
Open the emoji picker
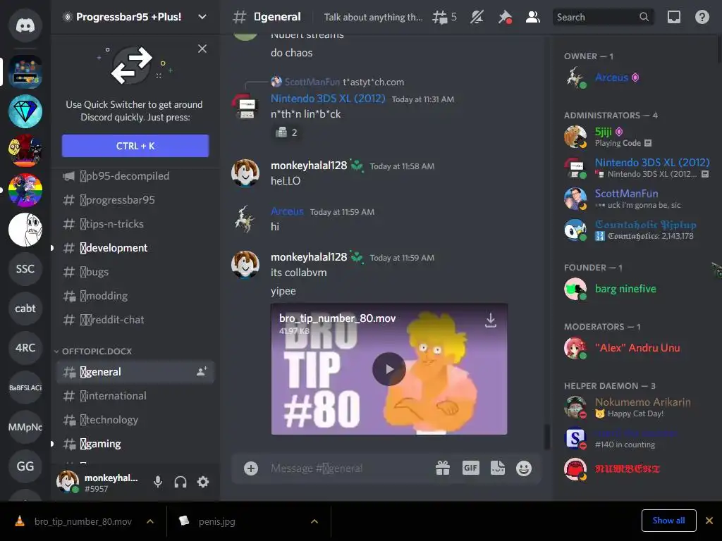524,468
